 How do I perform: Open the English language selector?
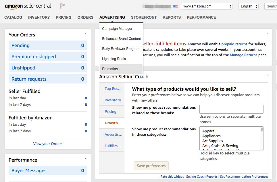click(248, 6)
